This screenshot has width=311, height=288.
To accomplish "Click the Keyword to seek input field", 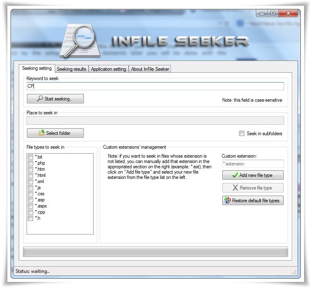I will coord(155,86).
